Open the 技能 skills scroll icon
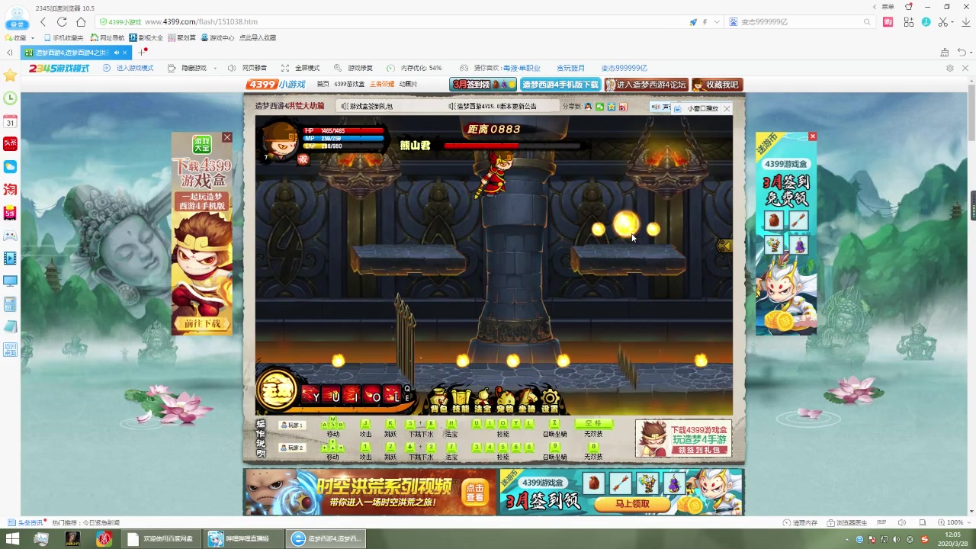The image size is (976, 549). (461, 400)
